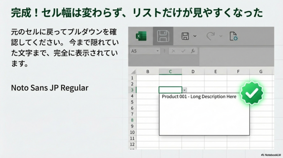Click the confirm checkmark formula bar icon
Viewport: 283px width, 158px height.
183,51
